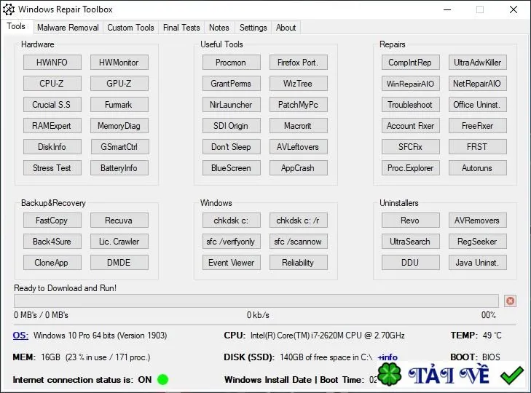Click the DDU button

[410, 262]
